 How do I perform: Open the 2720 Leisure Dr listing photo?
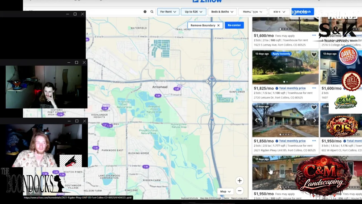(x=285, y=67)
